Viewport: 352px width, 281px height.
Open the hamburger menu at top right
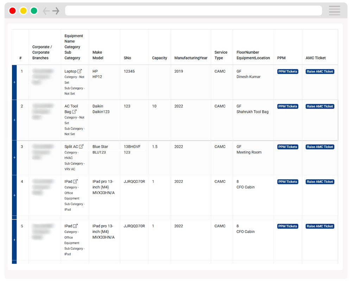point(334,10)
